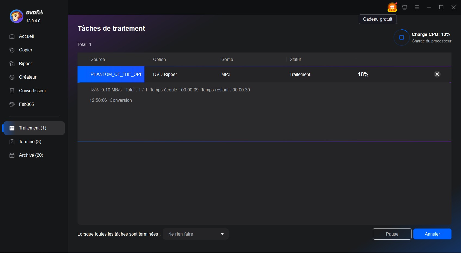Switch to the Terminé (3) tab

pyautogui.click(x=30, y=142)
